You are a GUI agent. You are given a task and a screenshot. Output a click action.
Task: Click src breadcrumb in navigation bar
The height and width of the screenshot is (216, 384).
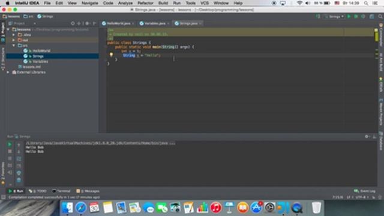28,16
